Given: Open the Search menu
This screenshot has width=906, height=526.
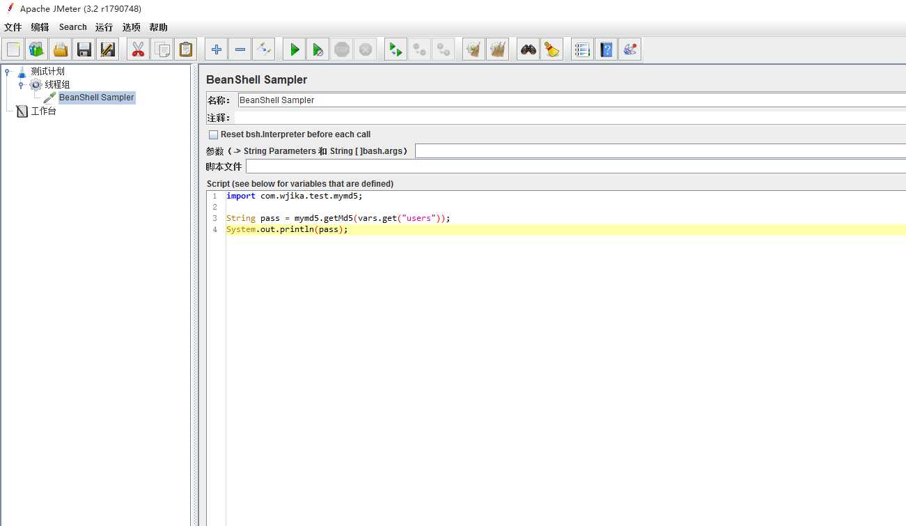Looking at the screenshot, I should (x=73, y=27).
